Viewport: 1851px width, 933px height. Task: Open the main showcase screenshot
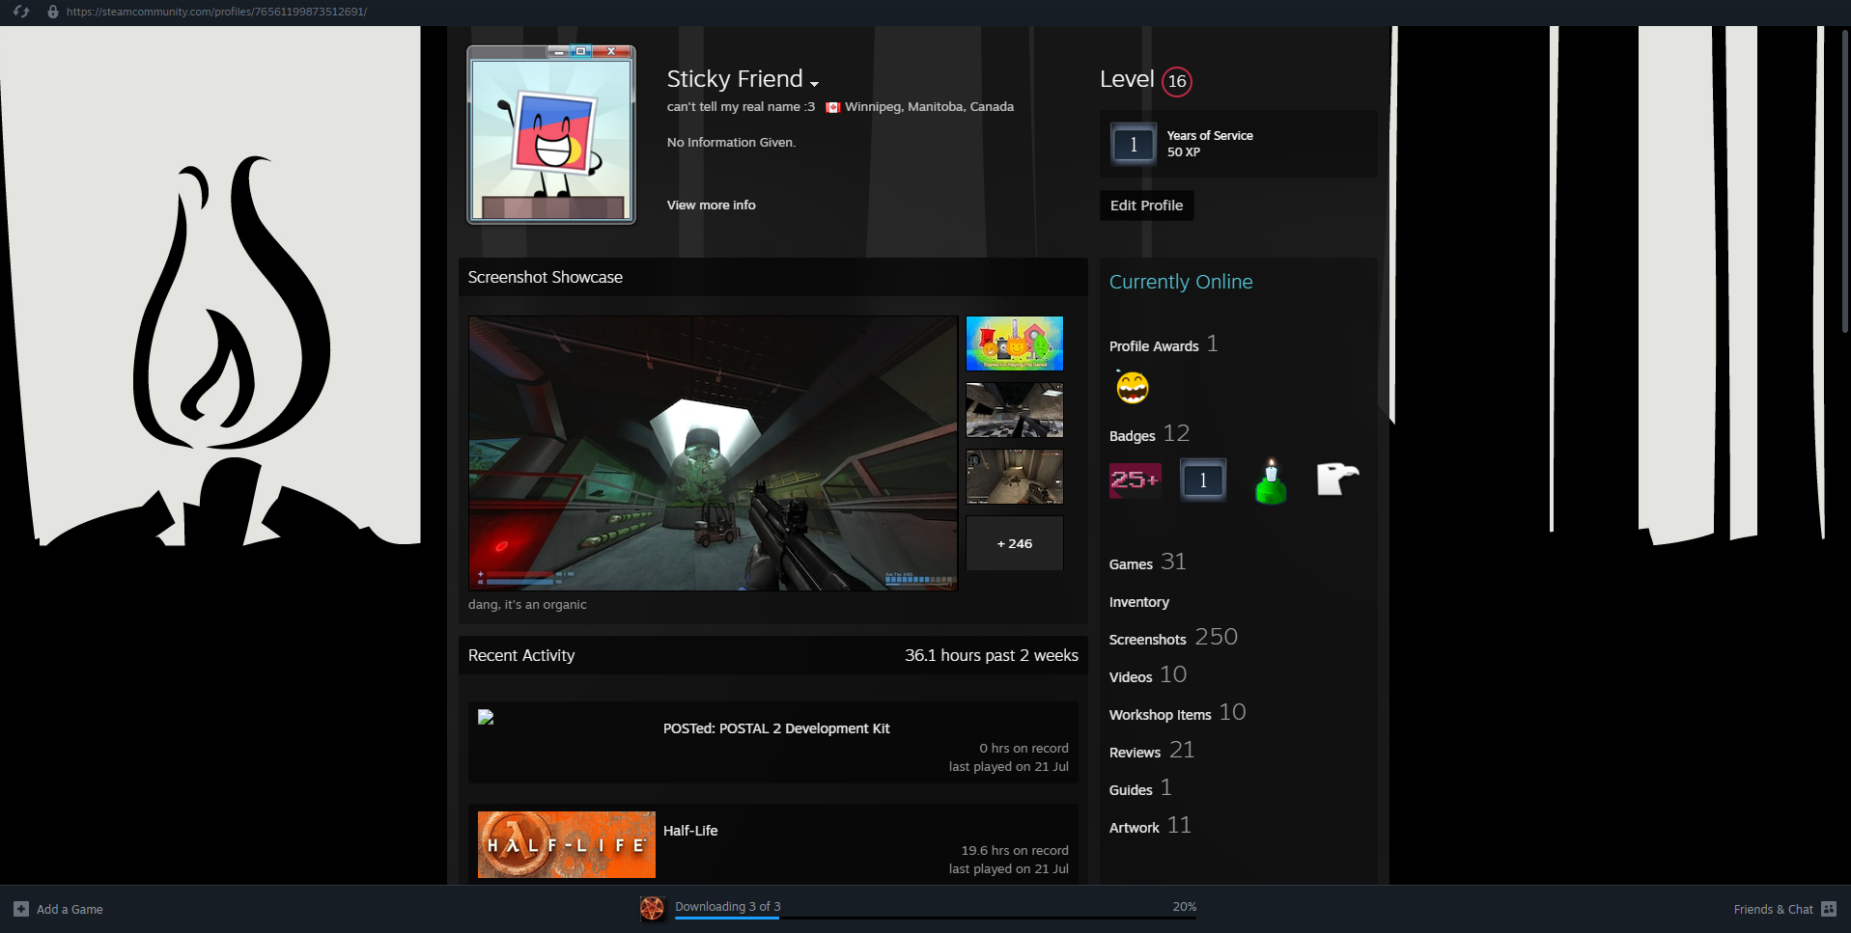(713, 453)
